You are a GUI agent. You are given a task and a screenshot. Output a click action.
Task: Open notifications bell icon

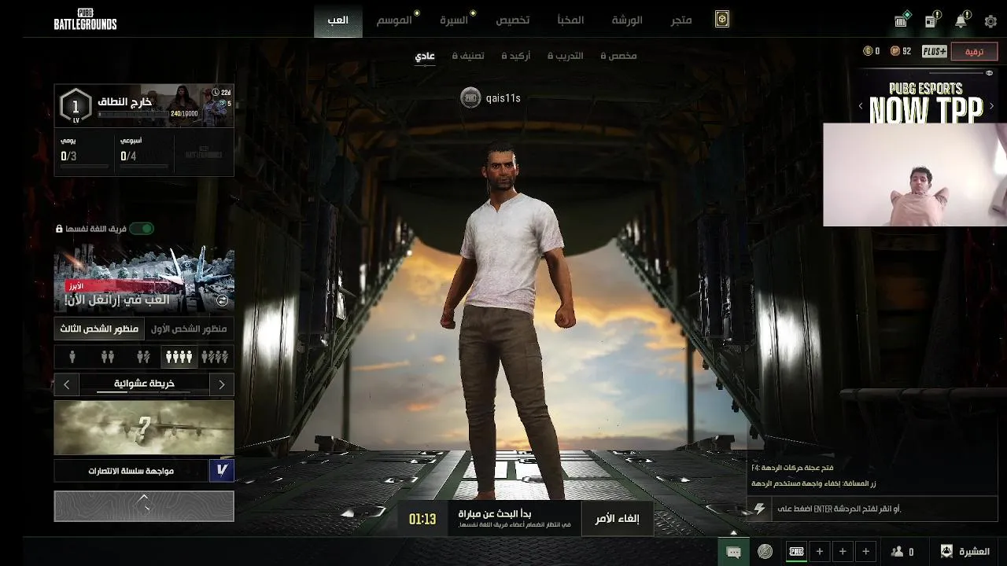[x=961, y=20]
